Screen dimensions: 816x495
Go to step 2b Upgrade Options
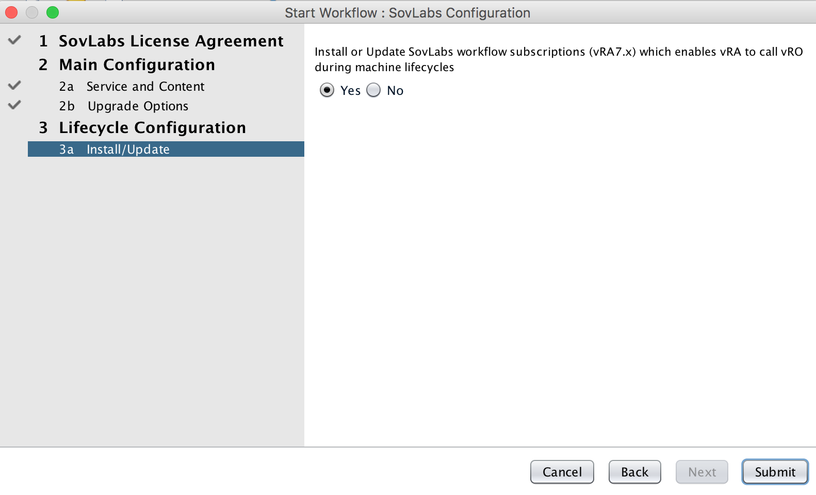pyautogui.click(x=124, y=106)
